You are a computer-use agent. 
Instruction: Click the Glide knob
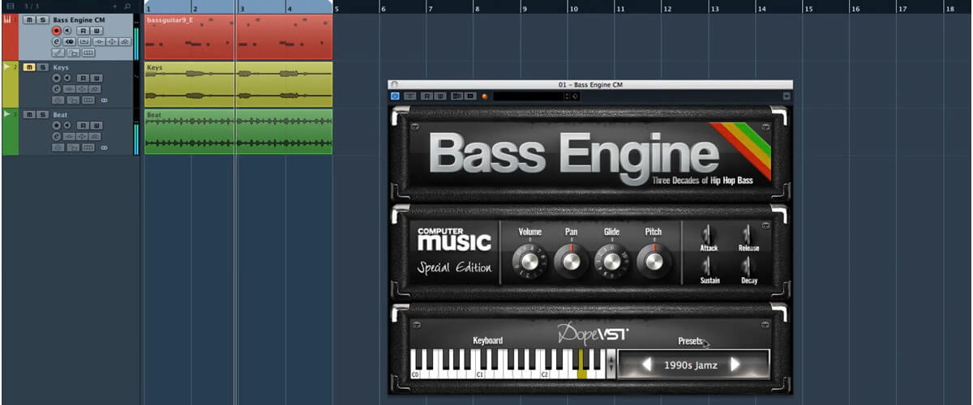611,261
